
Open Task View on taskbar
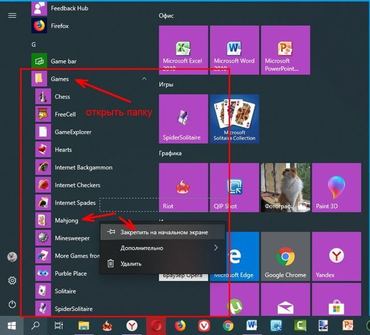coord(59,326)
